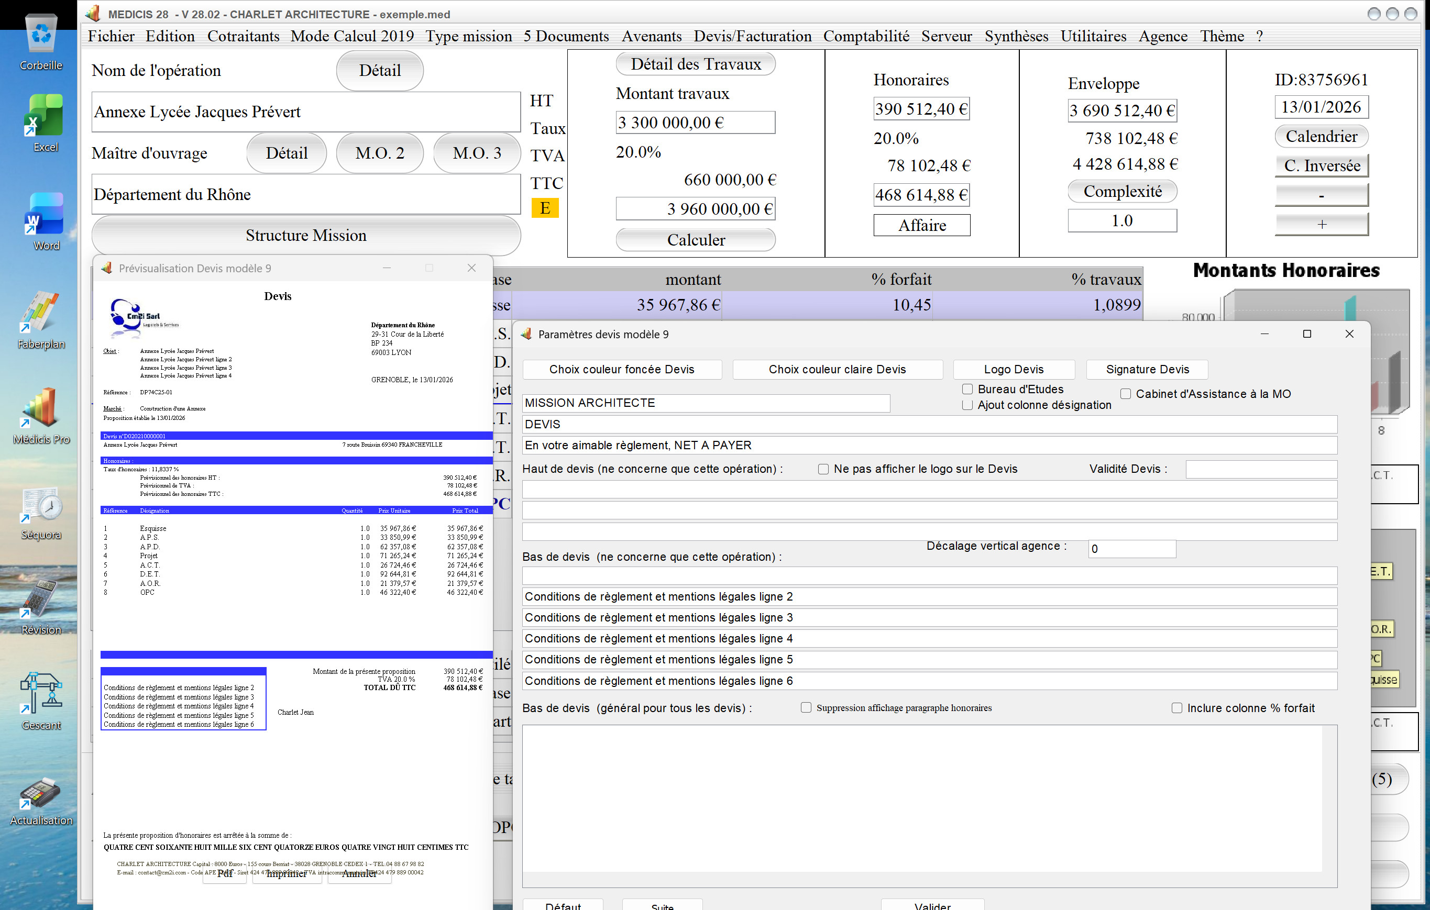Click the C. Inversée button
The height and width of the screenshot is (910, 1430).
(x=1322, y=165)
